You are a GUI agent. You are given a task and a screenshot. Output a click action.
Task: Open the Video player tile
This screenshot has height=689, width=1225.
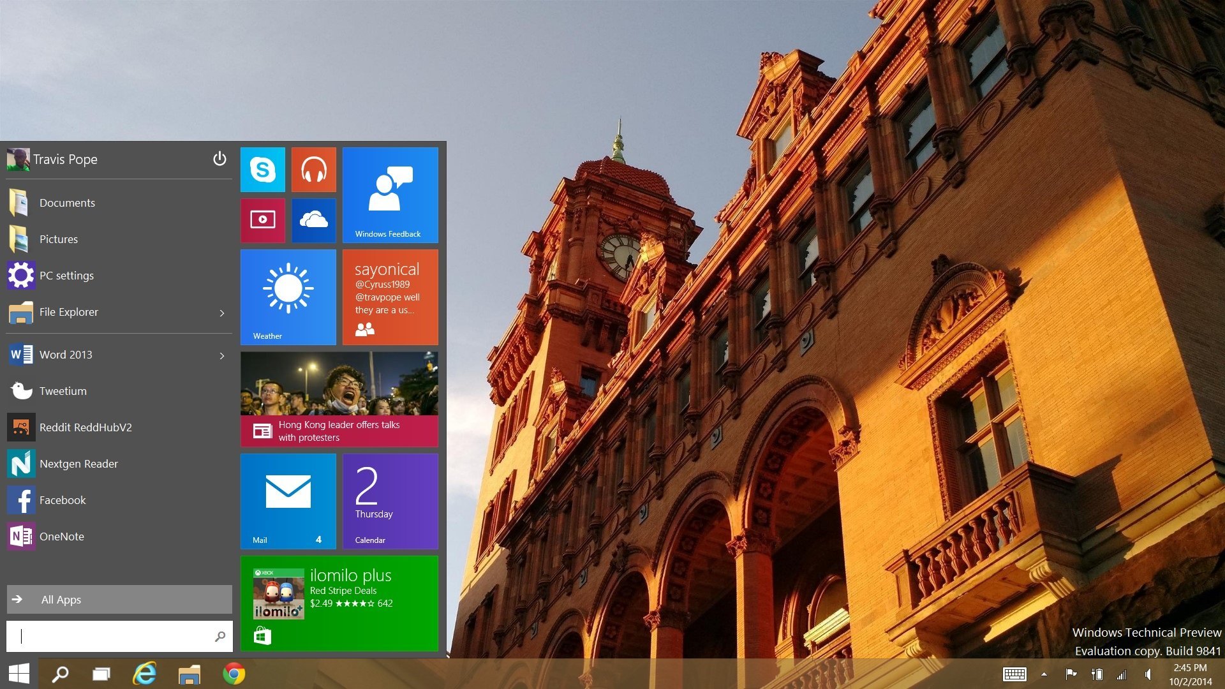point(262,221)
